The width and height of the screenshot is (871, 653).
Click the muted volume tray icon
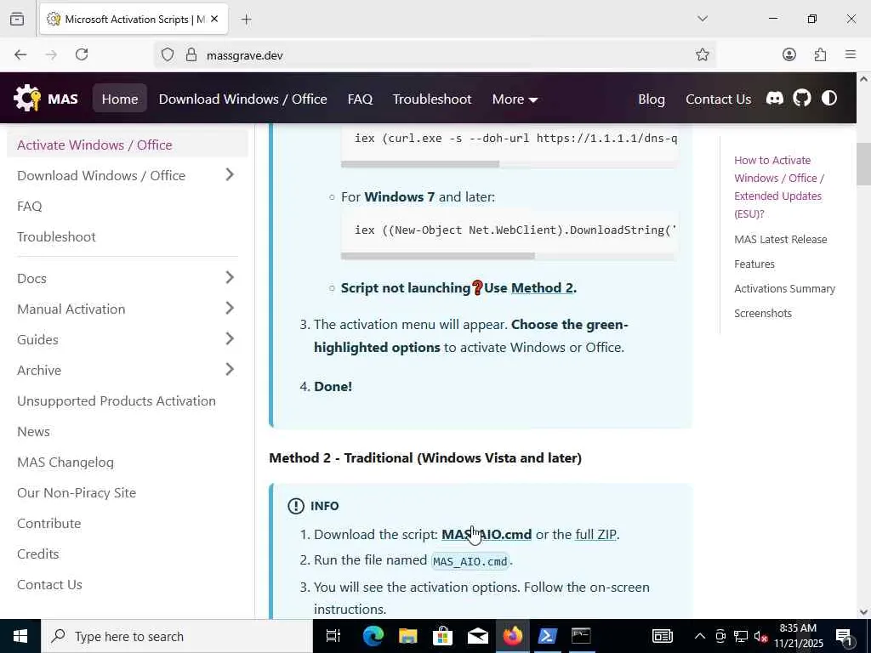point(760,637)
